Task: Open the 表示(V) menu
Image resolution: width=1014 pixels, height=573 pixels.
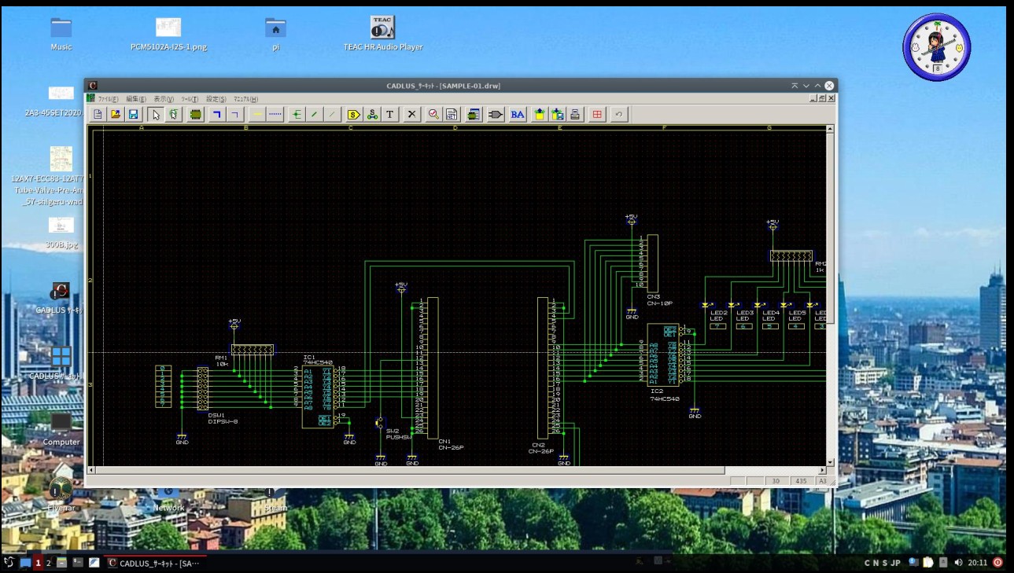Action: pyautogui.click(x=163, y=99)
